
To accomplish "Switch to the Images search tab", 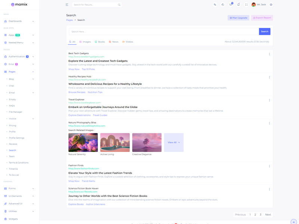I will [85, 42].
